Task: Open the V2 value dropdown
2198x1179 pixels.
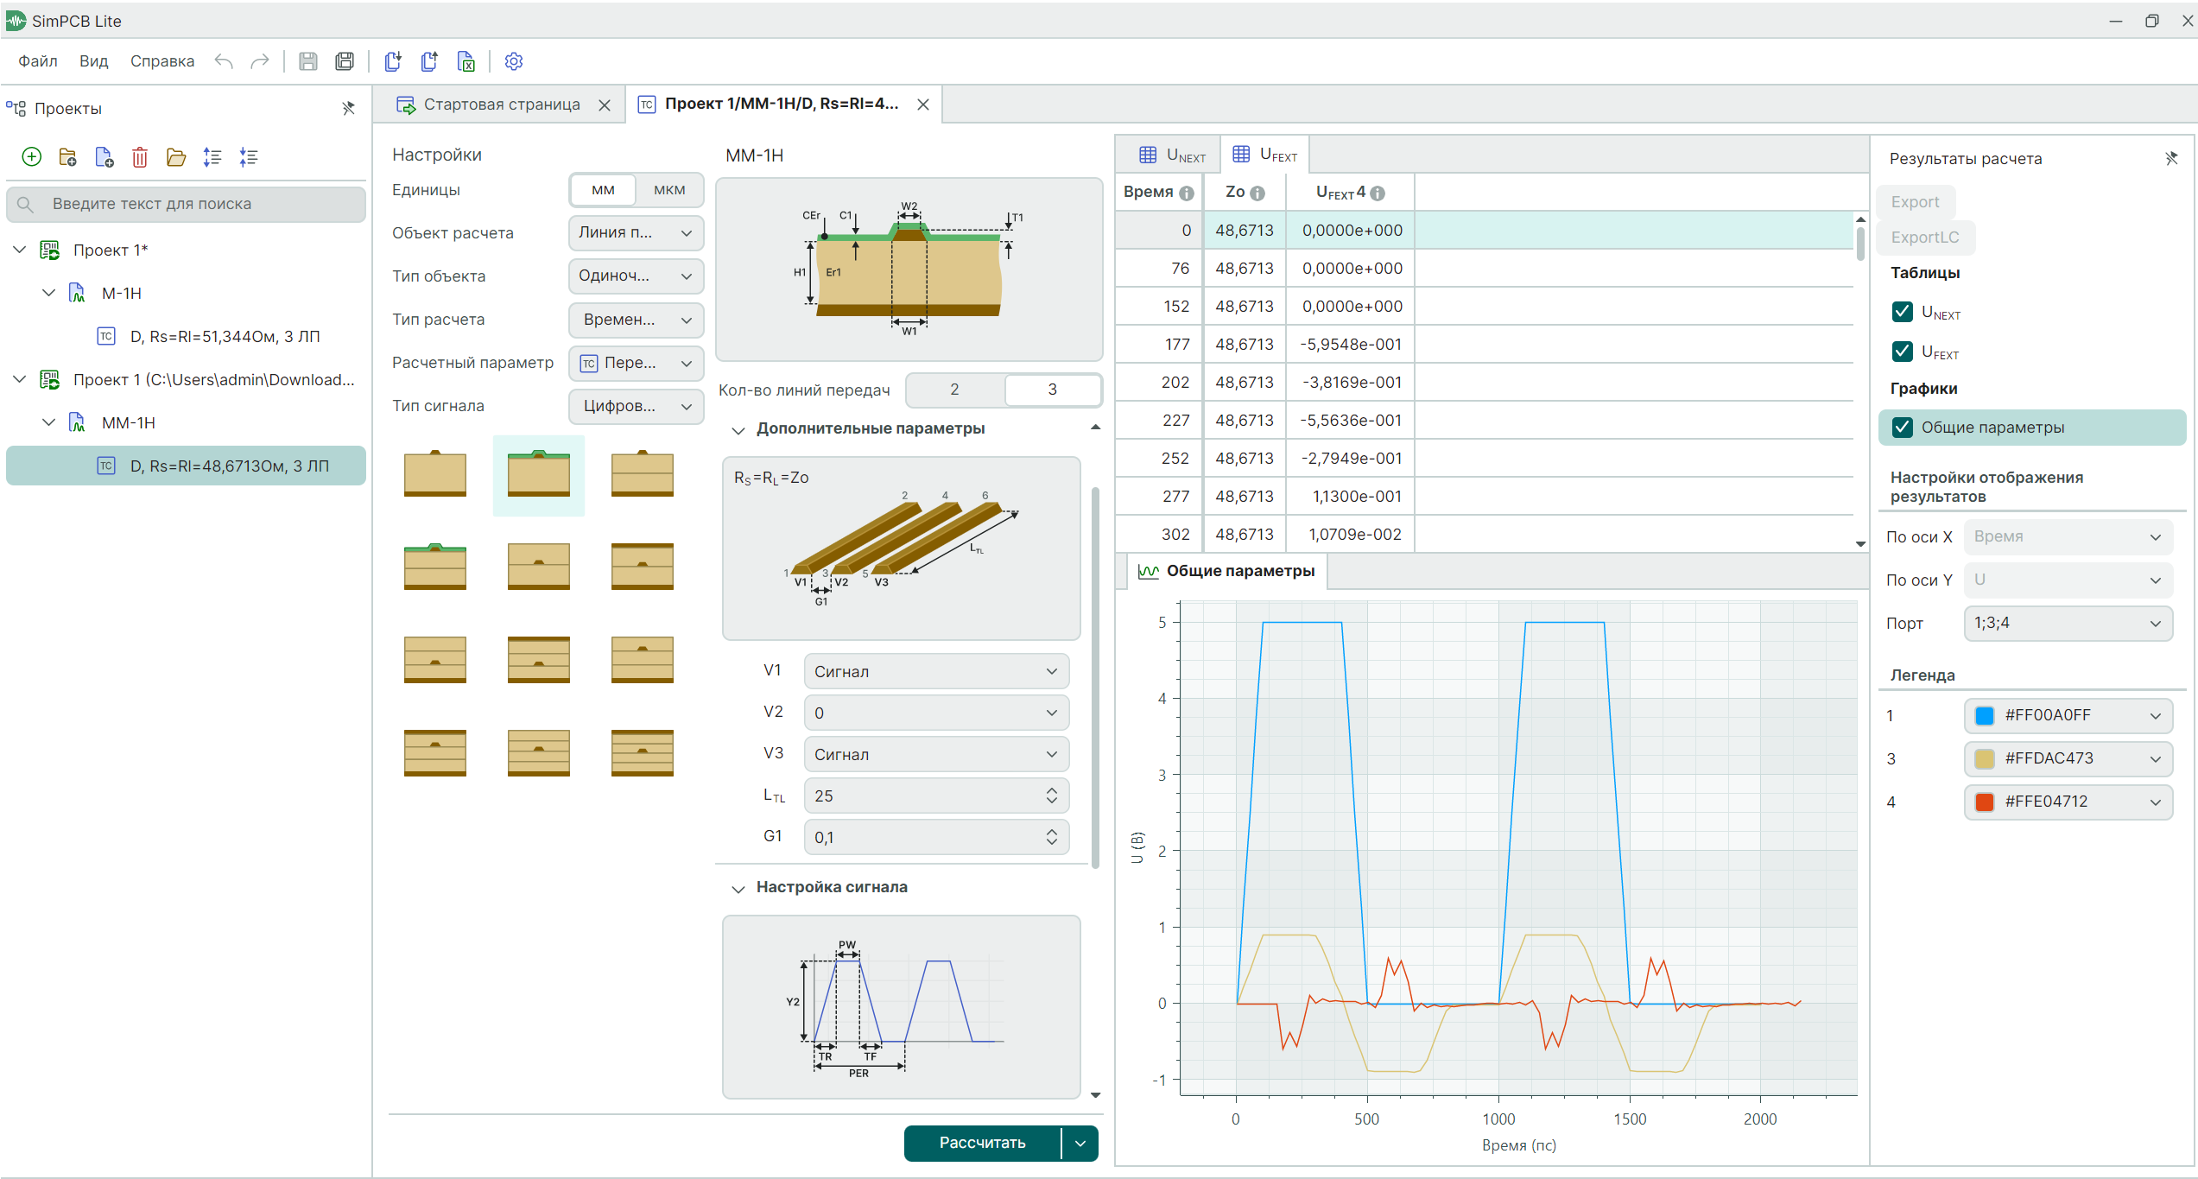Action: pyautogui.click(x=936, y=713)
